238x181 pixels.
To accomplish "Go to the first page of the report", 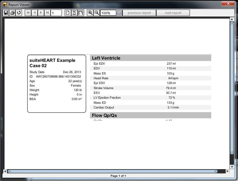I will [28, 13].
